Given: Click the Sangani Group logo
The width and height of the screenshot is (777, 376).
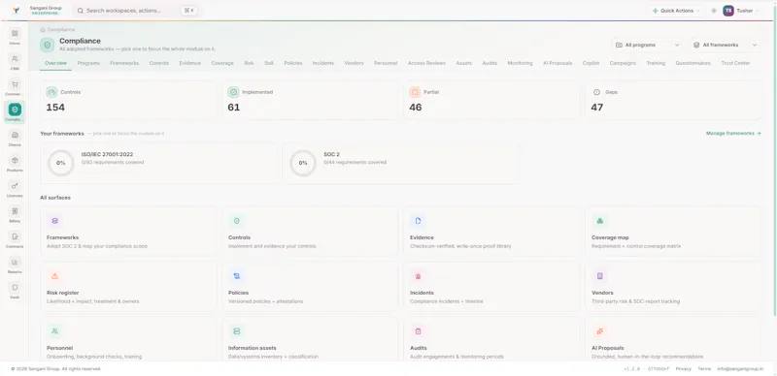Looking at the screenshot, I should (17, 11).
